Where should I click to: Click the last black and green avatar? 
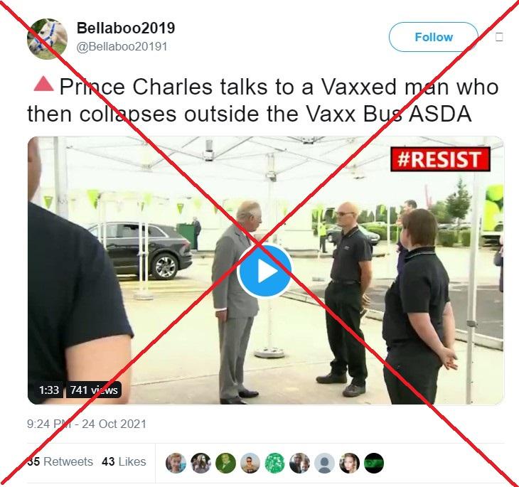tap(374, 463)
